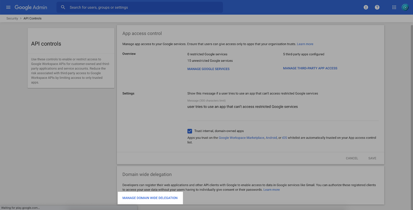Click the Overview label
Screen dimensions: 413x210
(129, 54)
